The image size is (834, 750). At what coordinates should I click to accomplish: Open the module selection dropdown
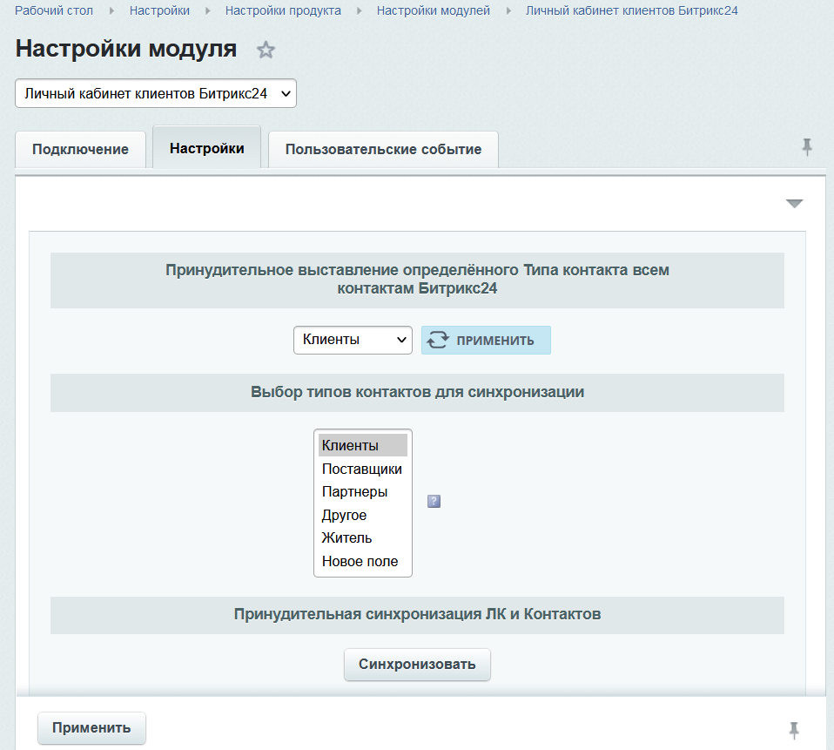coord(156,94)
